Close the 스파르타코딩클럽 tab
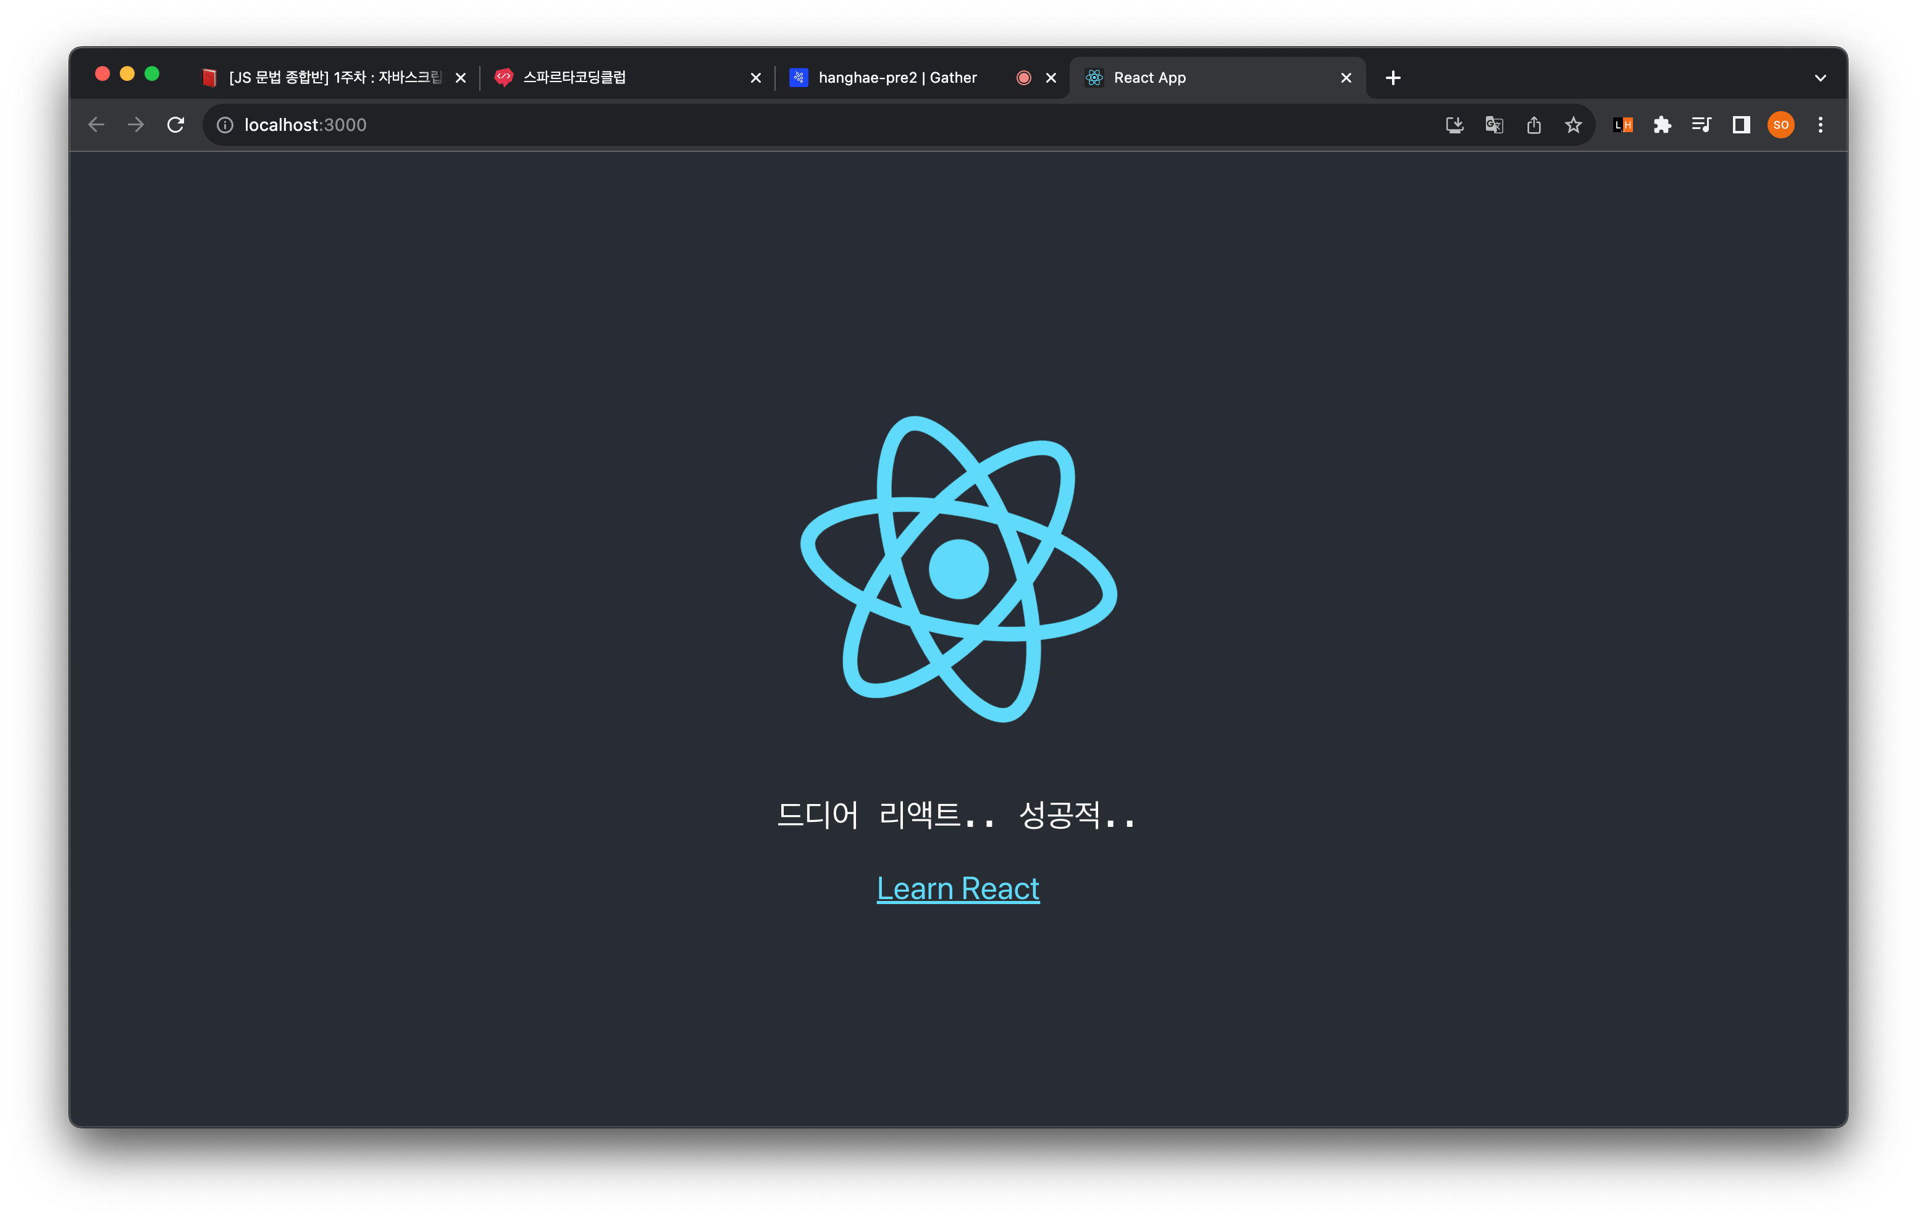 (755, 78)
